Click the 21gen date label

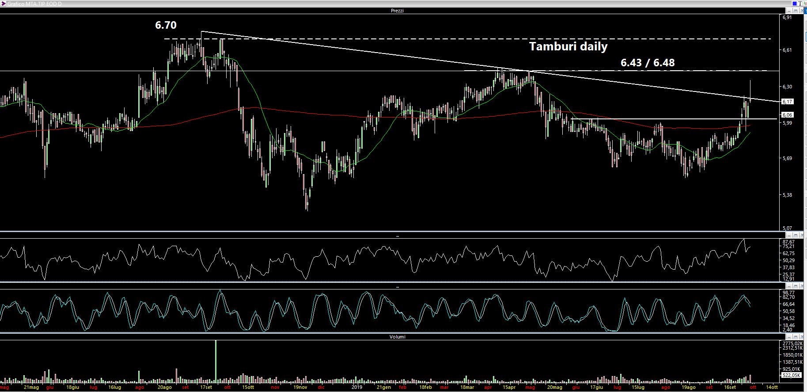(x=384, y=388)
